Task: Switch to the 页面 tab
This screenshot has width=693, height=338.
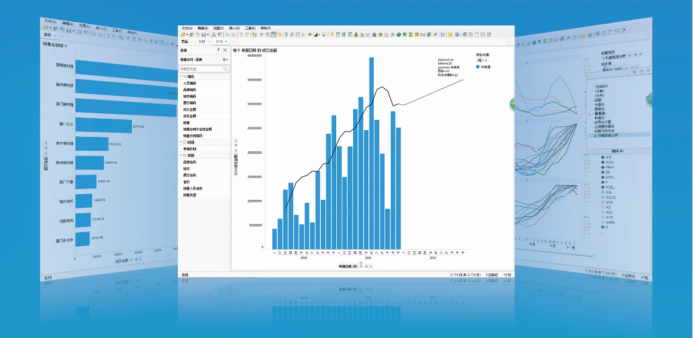Action: [184, 41]
